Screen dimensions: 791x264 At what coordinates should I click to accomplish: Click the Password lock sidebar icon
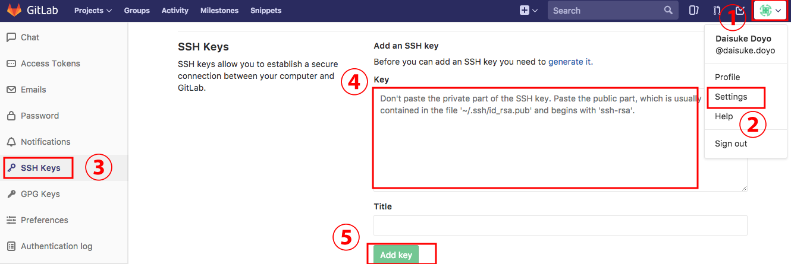[x=11, y=116]
